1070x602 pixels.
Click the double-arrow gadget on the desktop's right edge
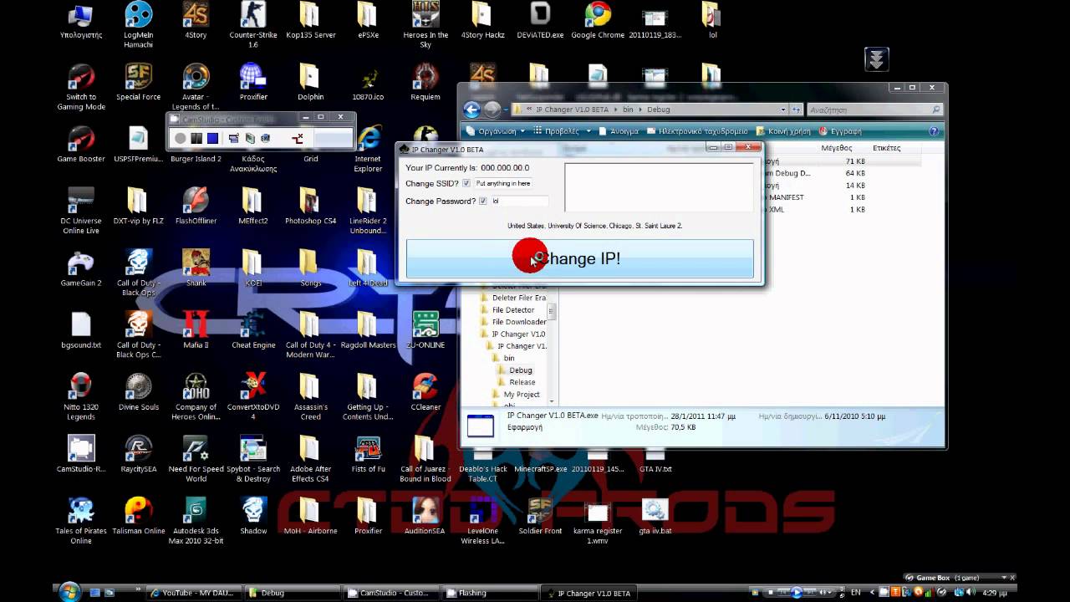(x=876, y=59)
